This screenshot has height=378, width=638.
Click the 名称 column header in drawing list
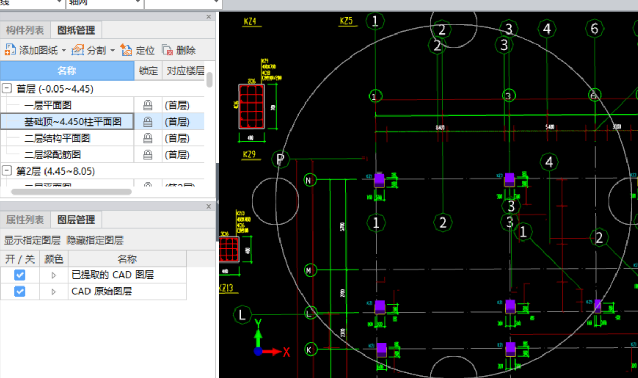pyautogui.click(x=67, y=71)
